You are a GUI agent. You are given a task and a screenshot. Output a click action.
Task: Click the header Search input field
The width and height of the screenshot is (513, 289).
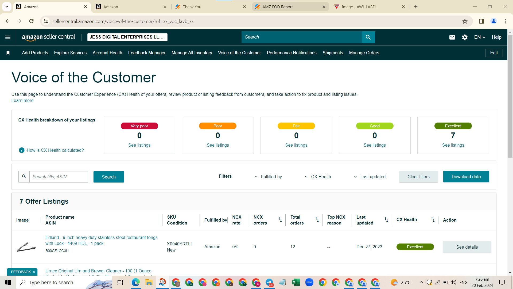(301, 37)
